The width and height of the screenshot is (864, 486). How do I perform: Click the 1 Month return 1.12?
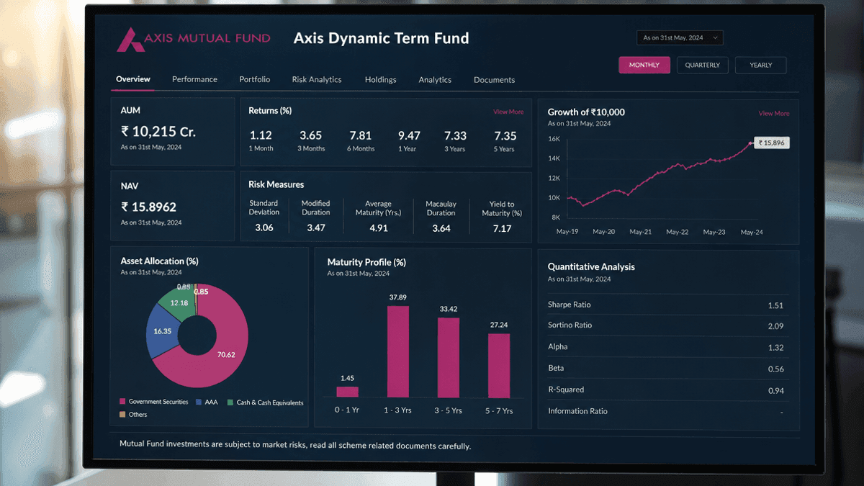point(261,135)
